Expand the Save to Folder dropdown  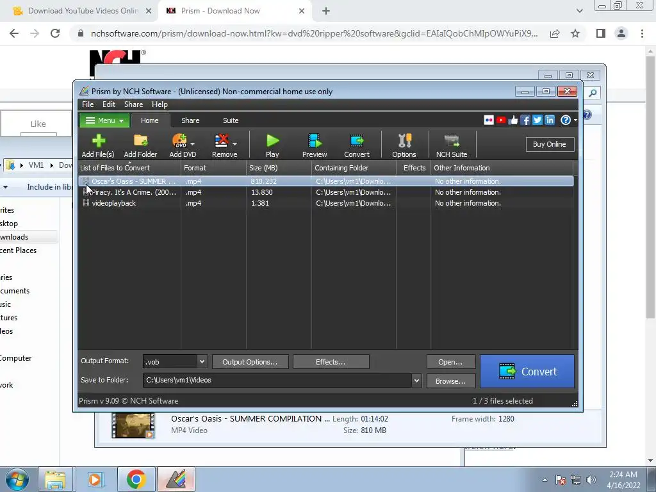coord(416,381)
